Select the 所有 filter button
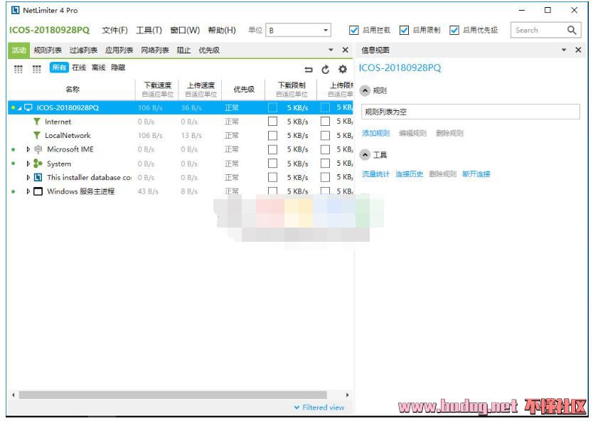 (x=59, y=68)
